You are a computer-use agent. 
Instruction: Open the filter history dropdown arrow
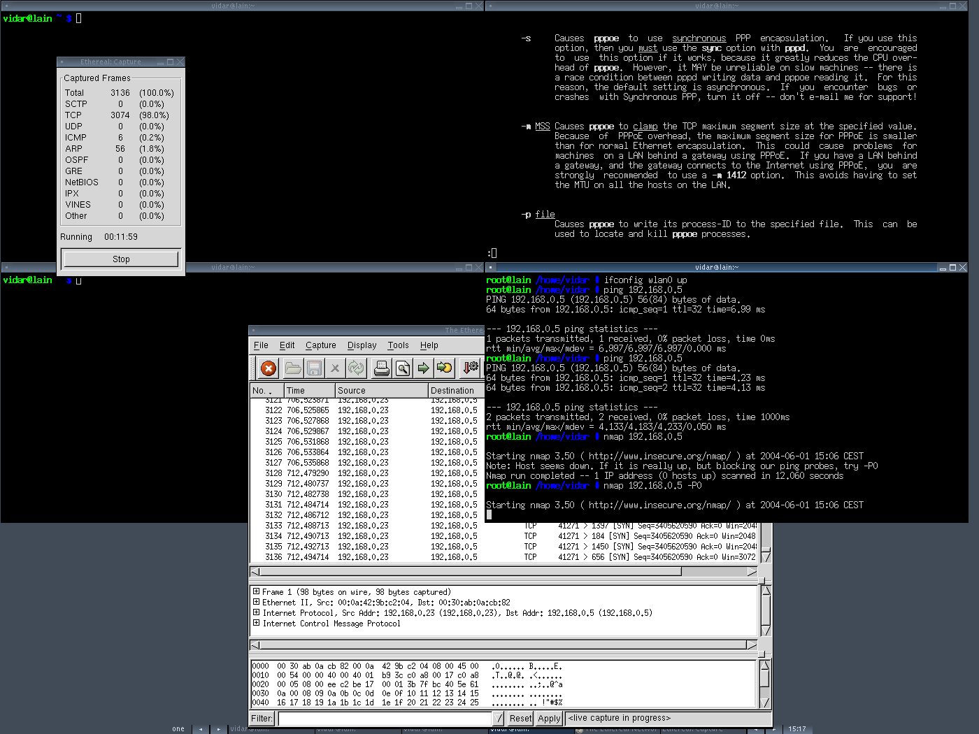(498, 719)
